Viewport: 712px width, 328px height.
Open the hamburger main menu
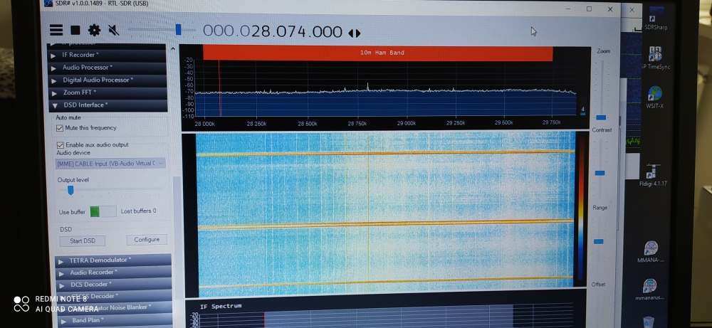(x=56, y=30)
